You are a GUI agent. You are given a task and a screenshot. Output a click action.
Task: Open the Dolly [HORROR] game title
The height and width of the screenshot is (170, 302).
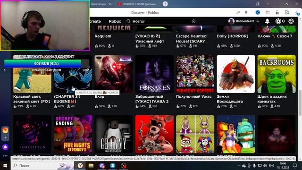[x=233, y=36]
